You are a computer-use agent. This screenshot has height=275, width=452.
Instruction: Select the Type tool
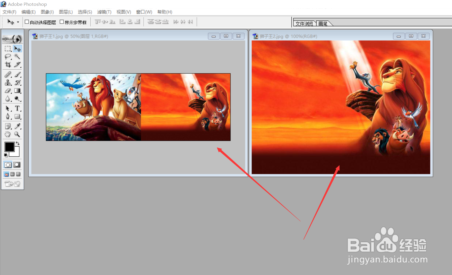[x=17, y=109]
